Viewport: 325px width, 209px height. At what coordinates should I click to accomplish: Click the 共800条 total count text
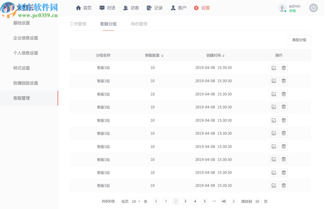(x=108, y=201)
